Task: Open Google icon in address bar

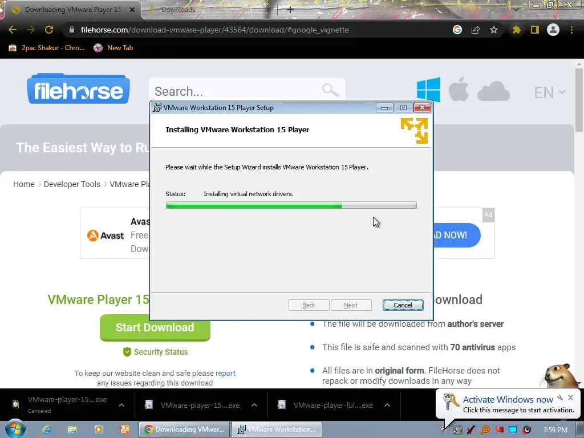Action: coord(457,30)
